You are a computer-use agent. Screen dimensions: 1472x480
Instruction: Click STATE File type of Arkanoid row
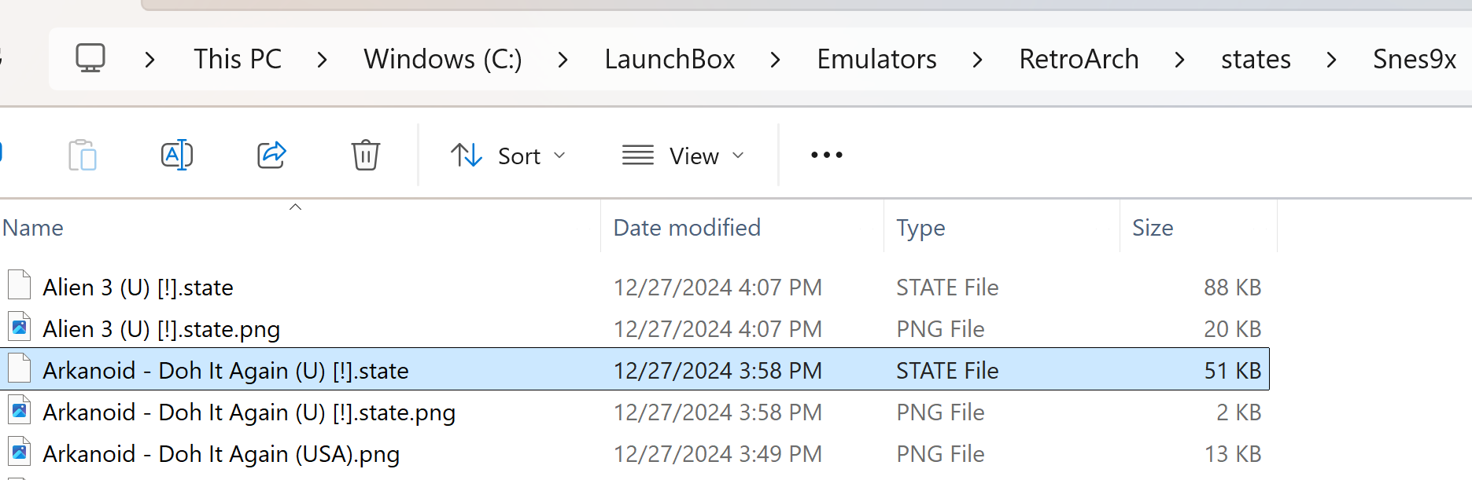click(x=947, y=371)
